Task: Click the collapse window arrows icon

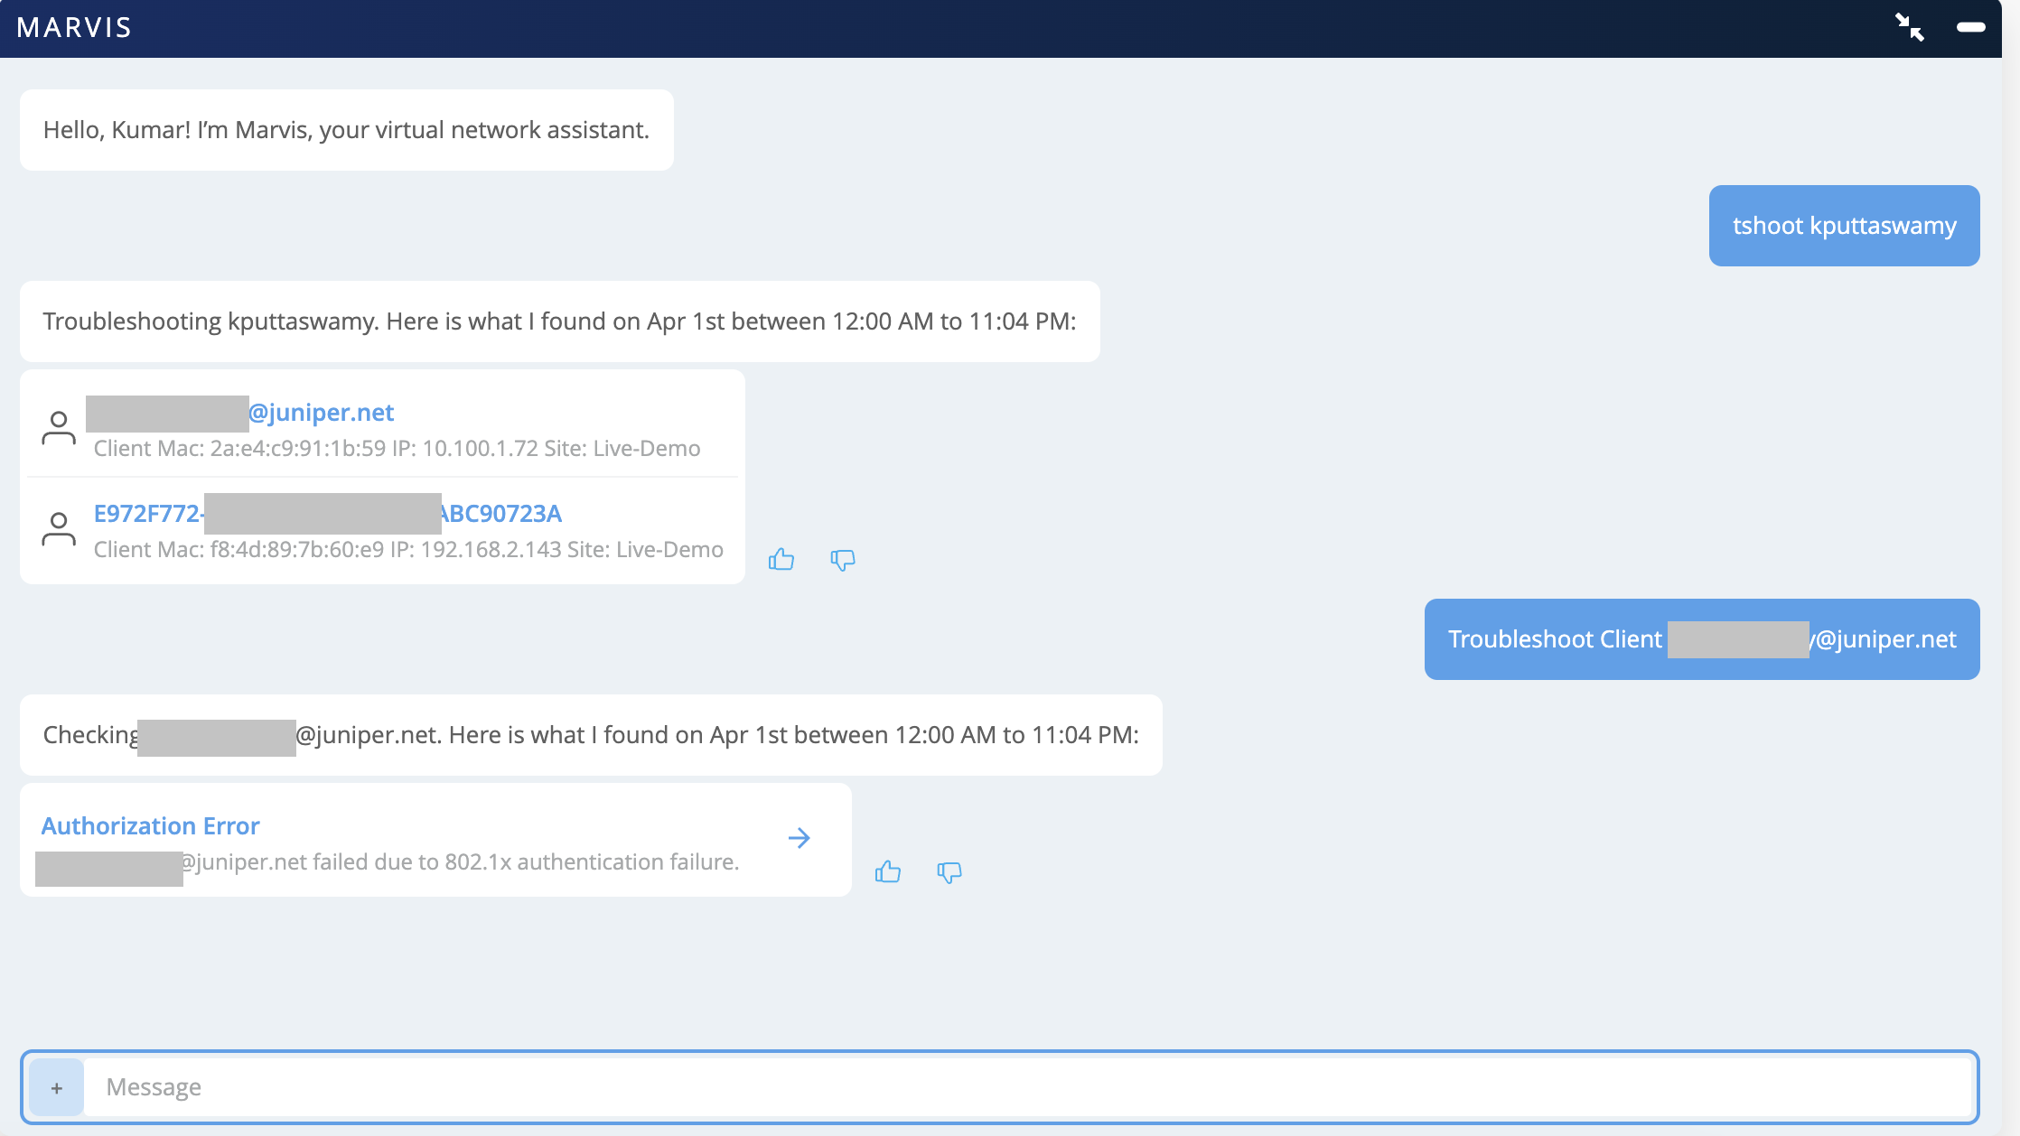Action: pos(1909,27)
